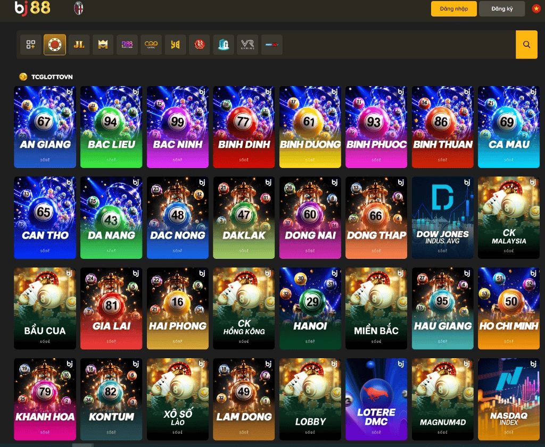This screenshot has width=545, height=447.
Task: Open the BẦU CUA game card
Action: 45,308
